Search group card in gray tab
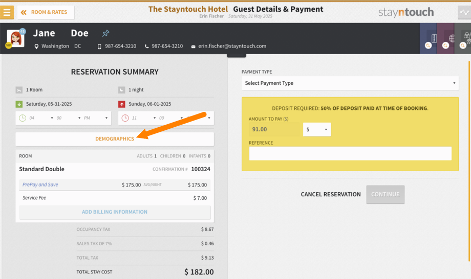The height and width of the screenshot is (279, 471). coord(463,45)
